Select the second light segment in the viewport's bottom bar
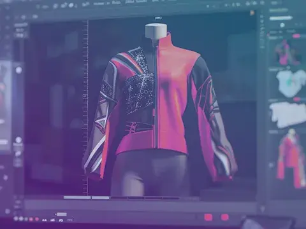Image resolution: width=306 pixels, height=229 pixels. (x=100, y=198)
